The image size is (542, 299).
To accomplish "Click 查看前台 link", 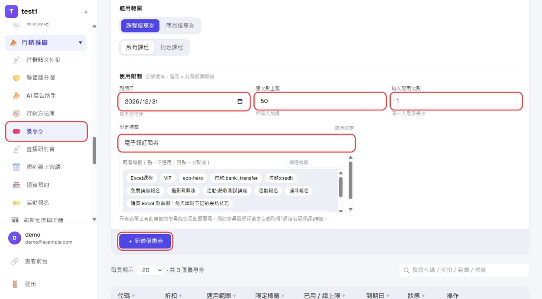I will click(x=36, y=261).
